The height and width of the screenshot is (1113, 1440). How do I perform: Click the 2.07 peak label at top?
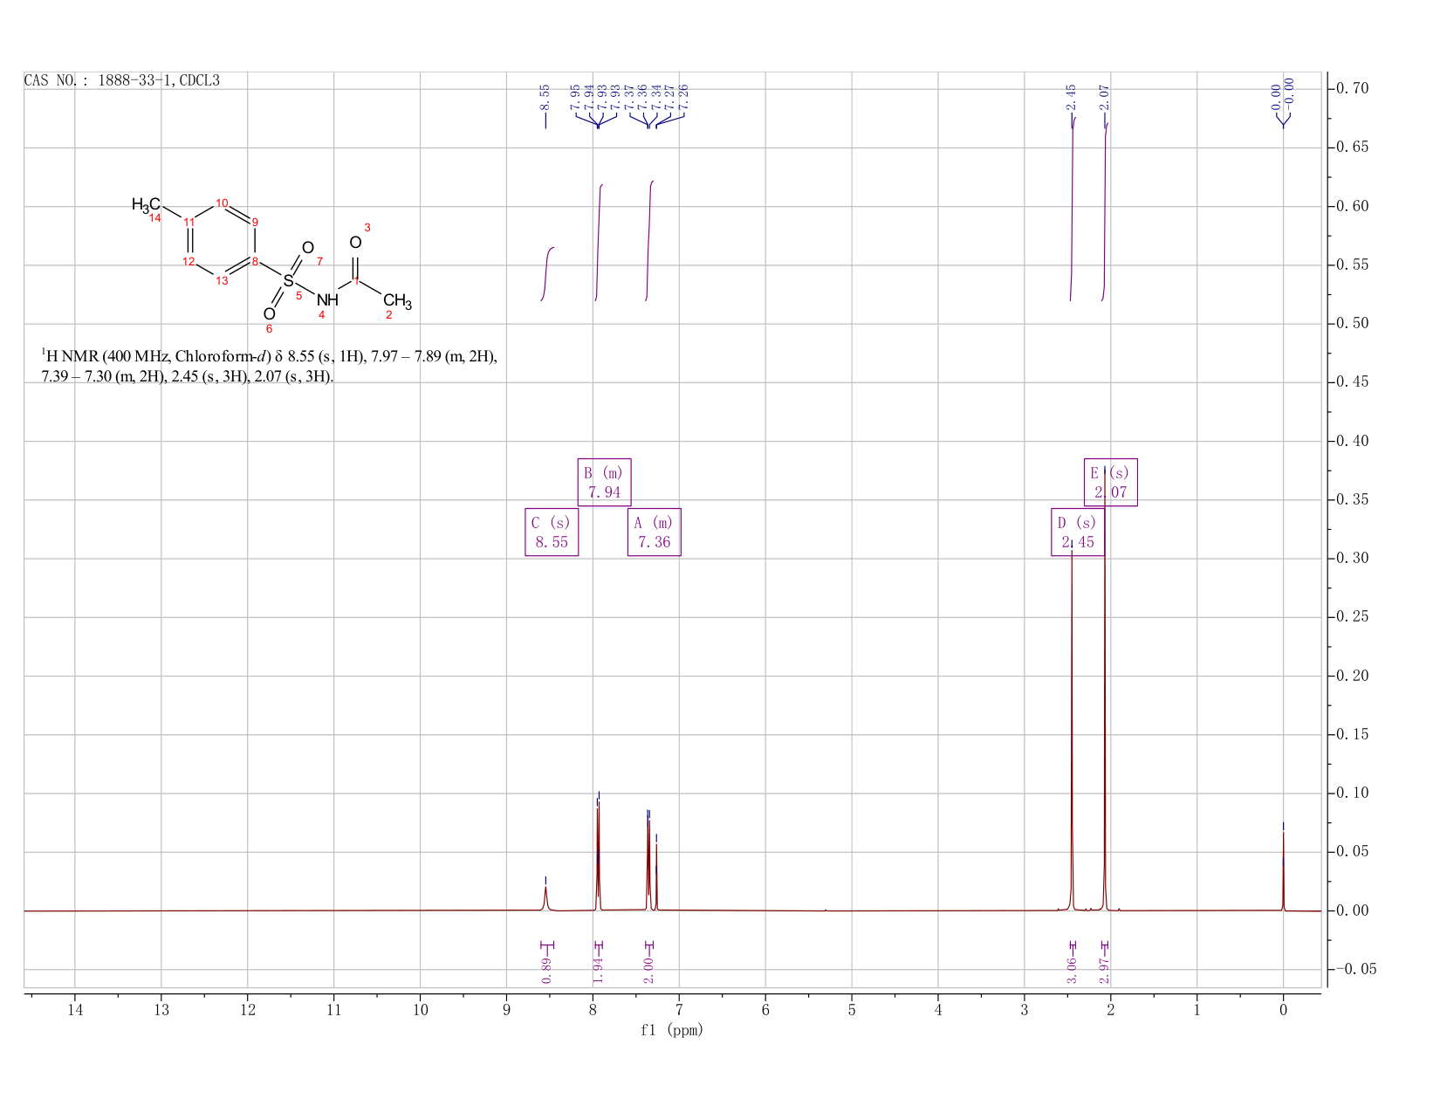[x=1105, y=97]
